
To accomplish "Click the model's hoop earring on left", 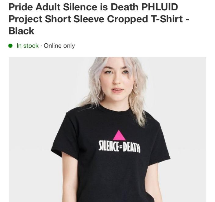I will pyautogui.click(x=100, y=95).
